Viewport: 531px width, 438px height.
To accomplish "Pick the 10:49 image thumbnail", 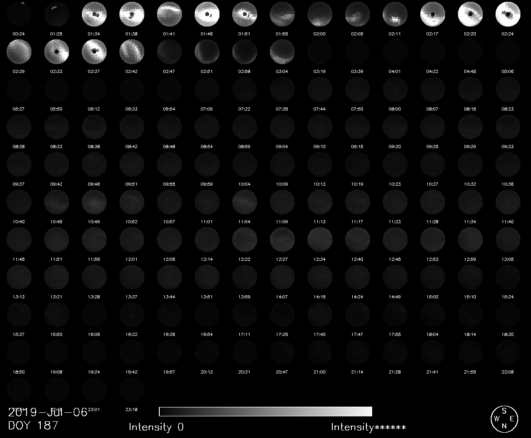I will (x=94, y=202).
